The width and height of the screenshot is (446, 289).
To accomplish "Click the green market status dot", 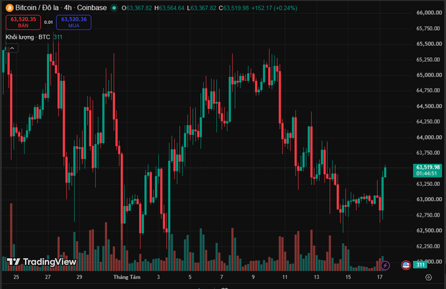I will click(x=114, y=8).
